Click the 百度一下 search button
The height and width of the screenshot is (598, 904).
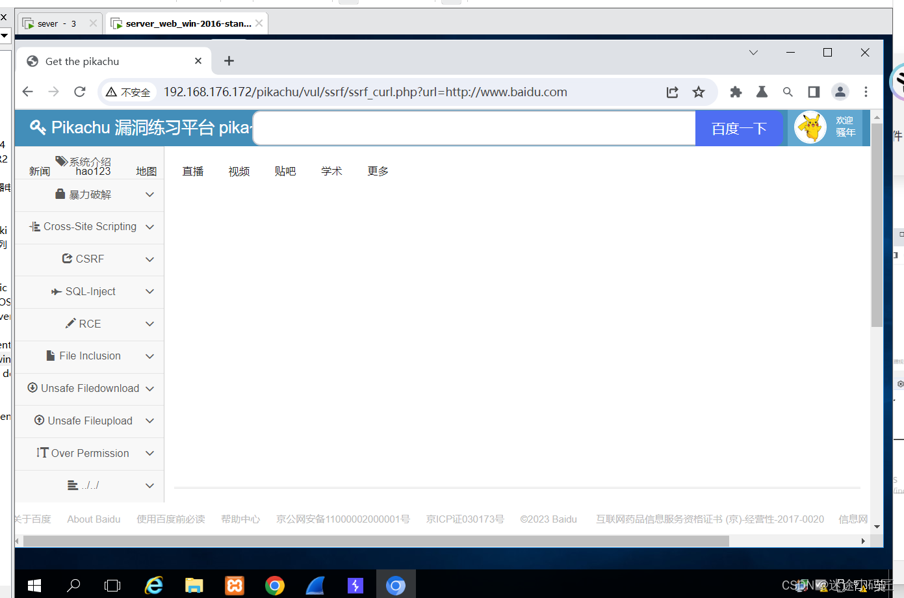coord(739,128)
